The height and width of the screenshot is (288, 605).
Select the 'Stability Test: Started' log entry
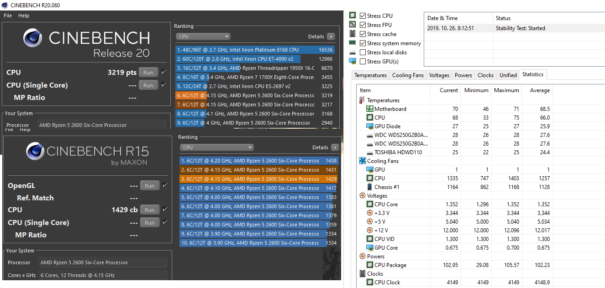[515, 28]
